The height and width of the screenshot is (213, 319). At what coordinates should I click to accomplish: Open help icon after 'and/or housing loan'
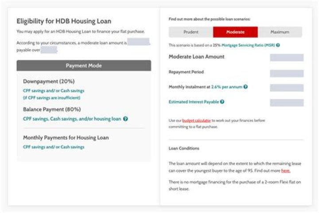tap(126, 119)
